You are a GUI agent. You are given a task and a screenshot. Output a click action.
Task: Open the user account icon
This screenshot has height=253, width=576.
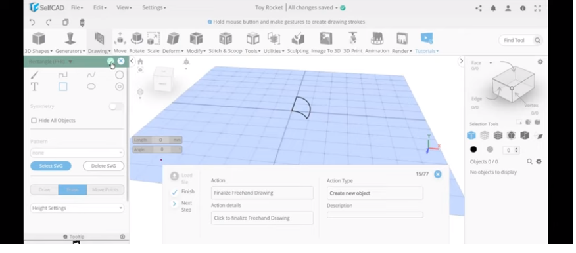click(508, 8)
